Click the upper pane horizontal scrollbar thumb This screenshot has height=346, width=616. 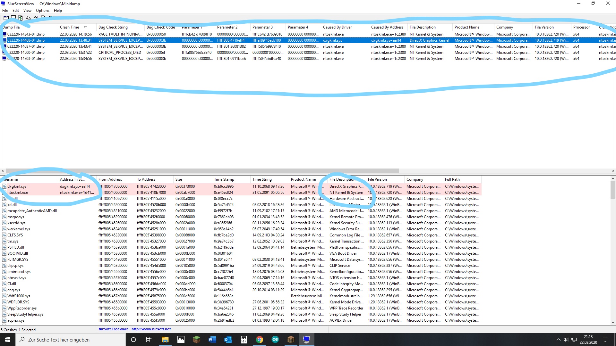[x=202, y=171]
